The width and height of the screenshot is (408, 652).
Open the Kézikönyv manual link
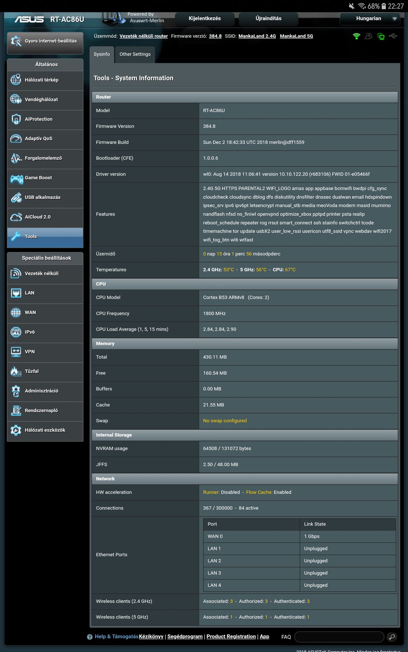151,636
